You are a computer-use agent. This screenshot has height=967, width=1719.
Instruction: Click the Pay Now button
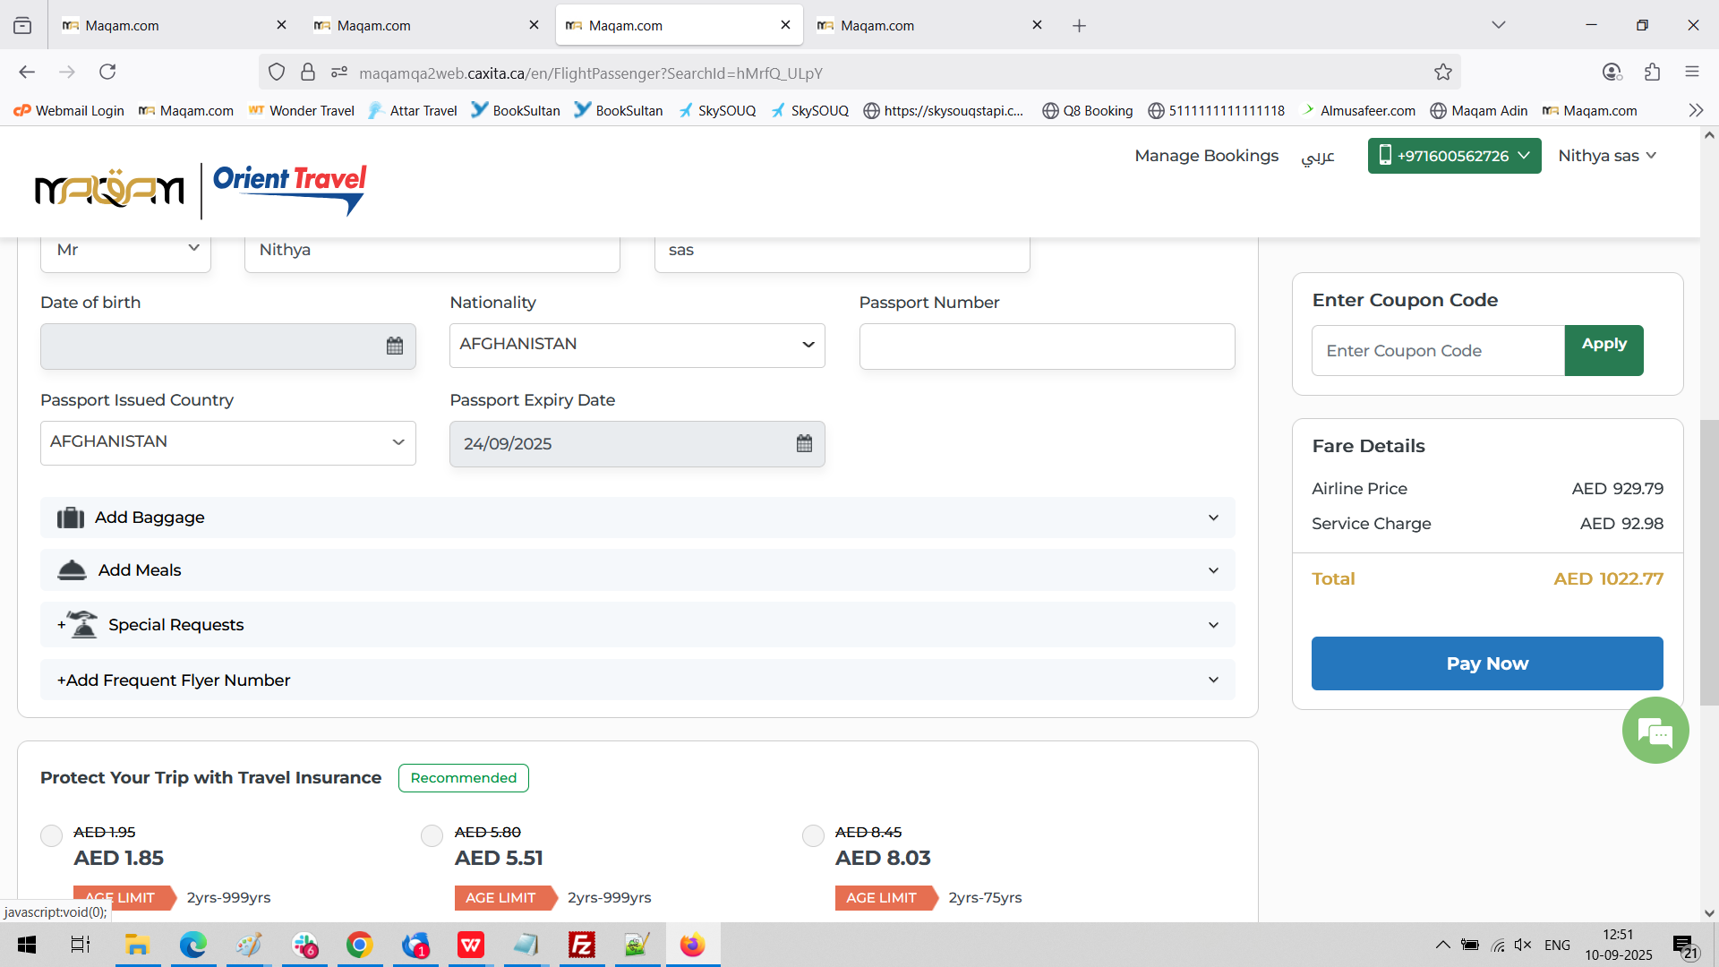[1486, 663]
